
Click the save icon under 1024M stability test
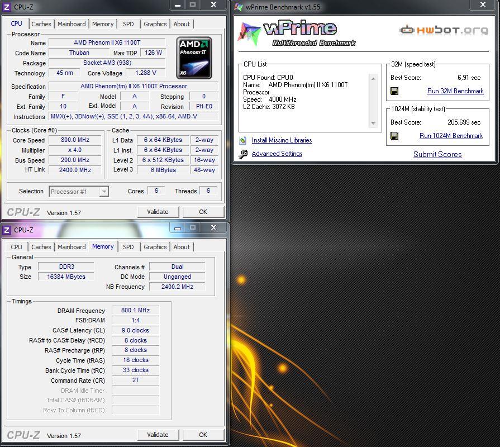point(394,136)
